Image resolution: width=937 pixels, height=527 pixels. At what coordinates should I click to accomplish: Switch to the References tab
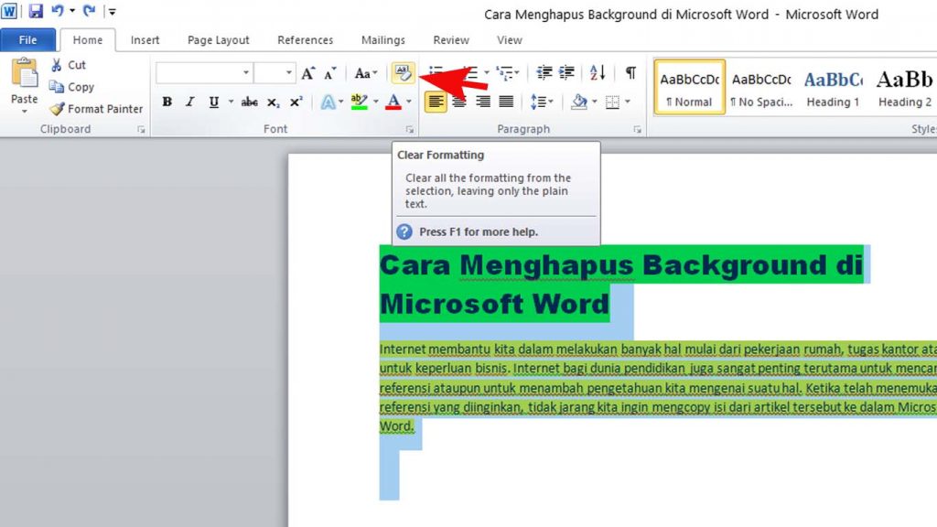(x=305, y=40)
